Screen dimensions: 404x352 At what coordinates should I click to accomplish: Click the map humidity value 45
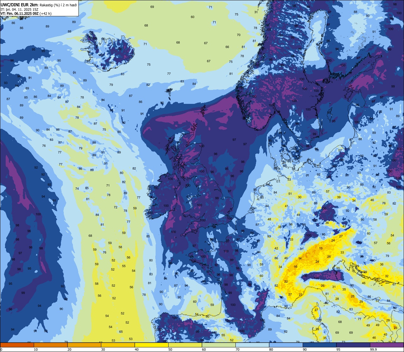[x=385, y=335]
